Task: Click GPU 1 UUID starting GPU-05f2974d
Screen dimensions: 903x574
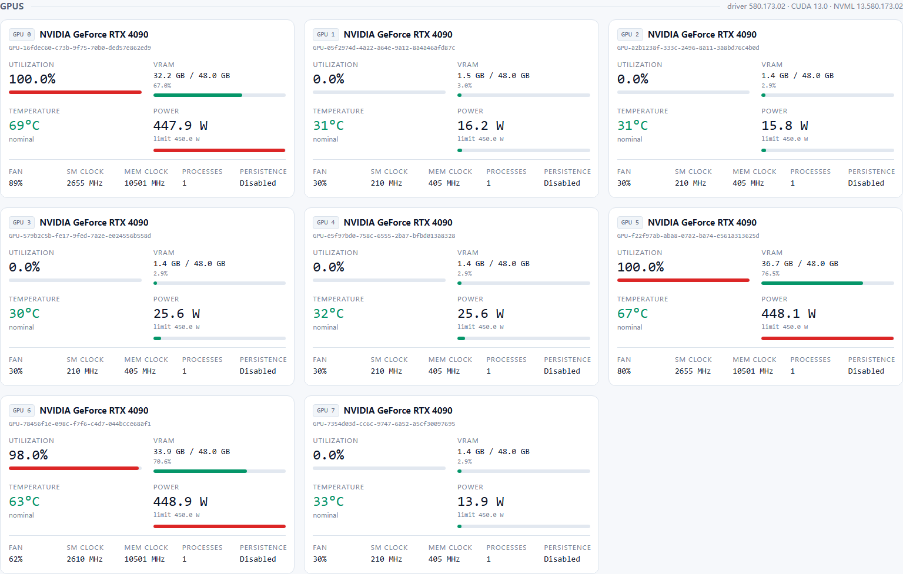Action: [384, 48]
